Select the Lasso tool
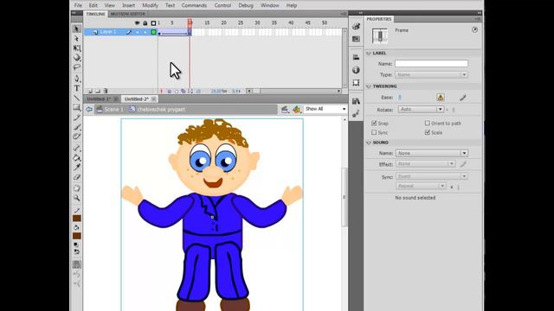Viewport: 554px width, 311px height. tap(77, 67)
